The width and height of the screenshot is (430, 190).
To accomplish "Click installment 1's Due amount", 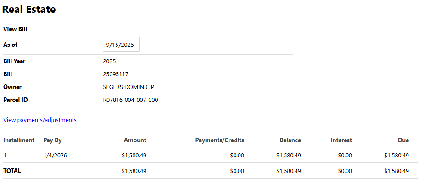I will point(396,156).
